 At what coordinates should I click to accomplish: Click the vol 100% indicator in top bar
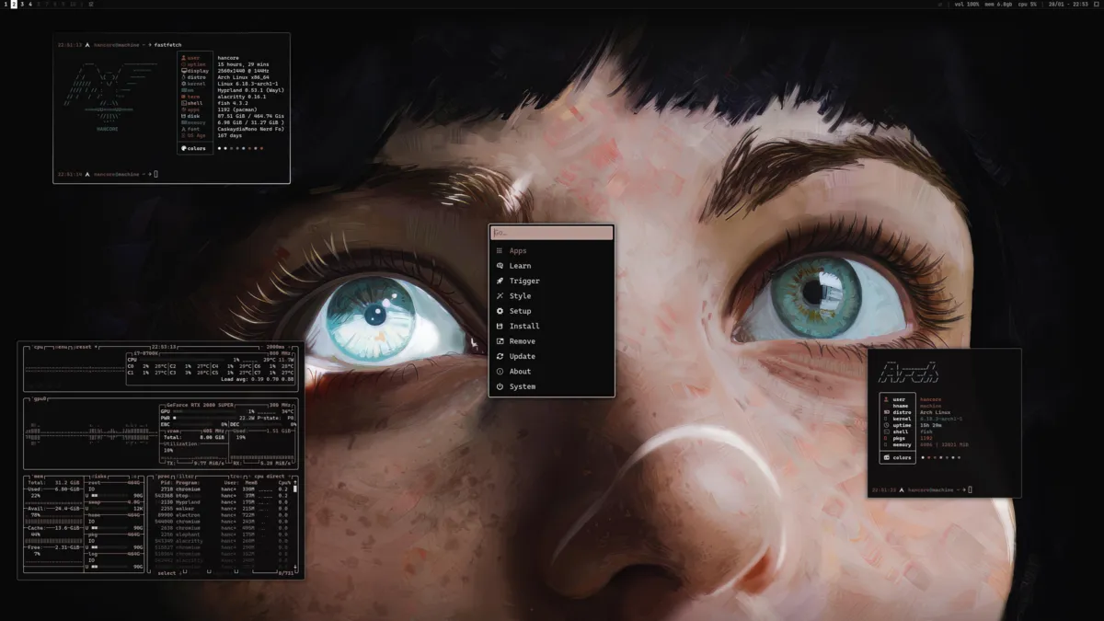967,5
